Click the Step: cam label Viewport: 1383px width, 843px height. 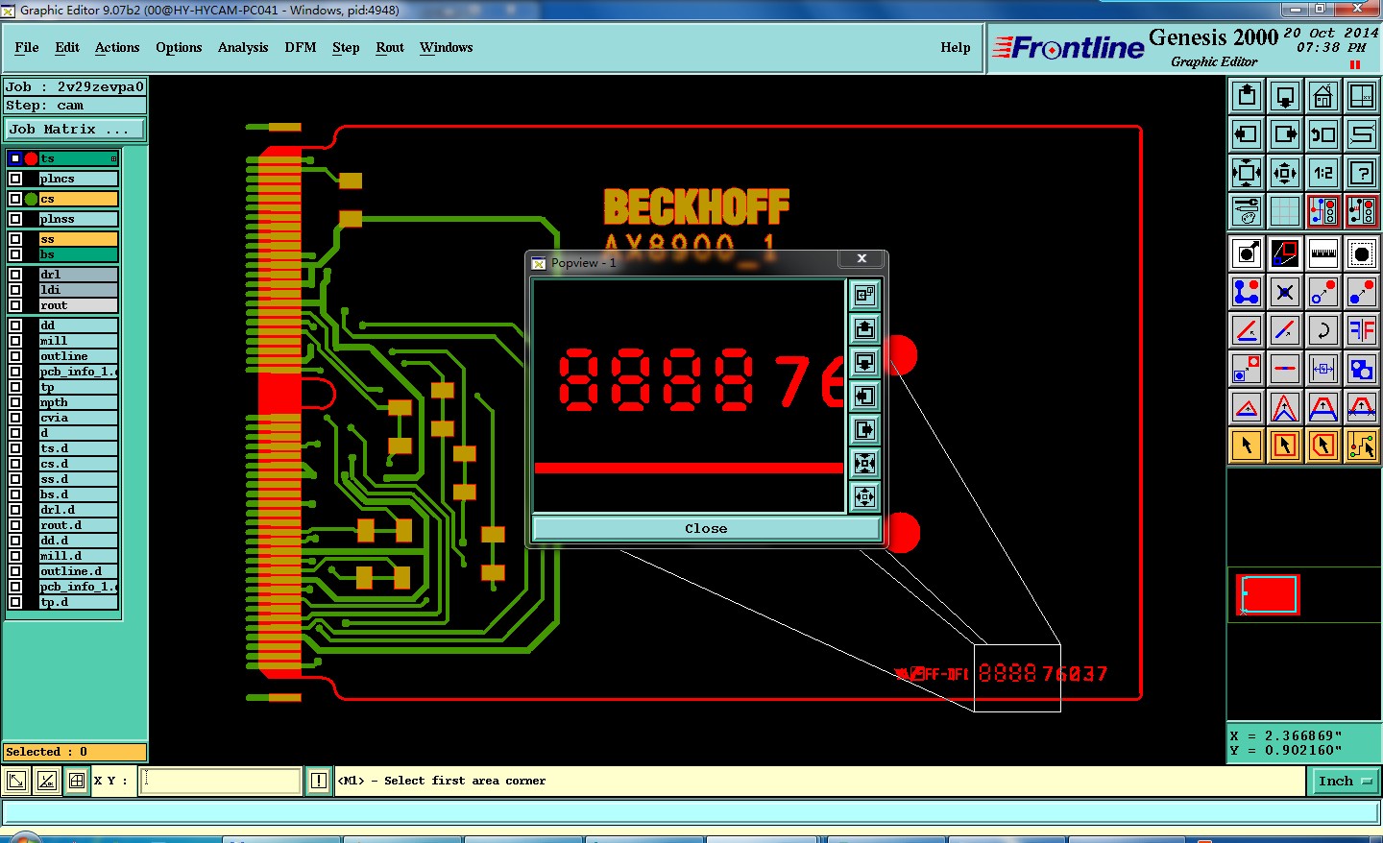coord(76,106)
